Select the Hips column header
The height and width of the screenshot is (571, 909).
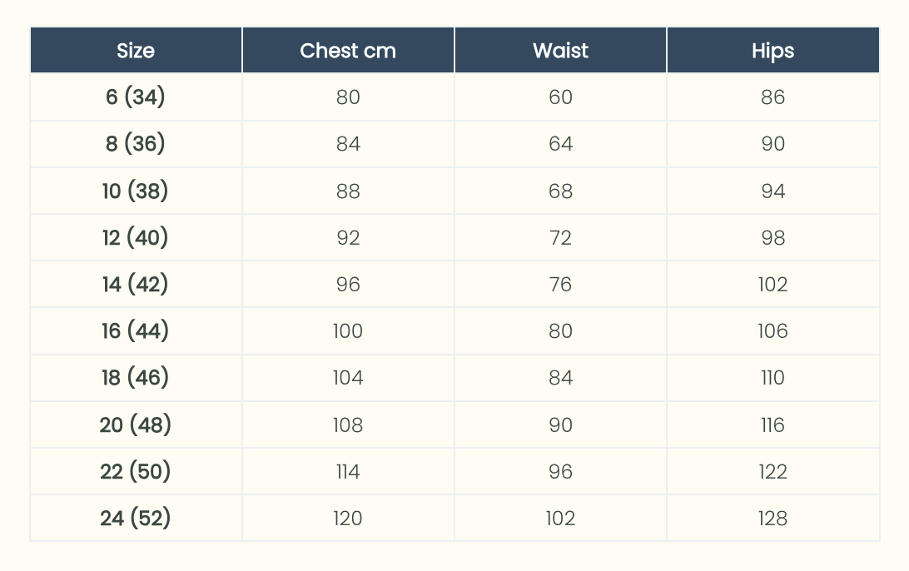click(772, 51)
